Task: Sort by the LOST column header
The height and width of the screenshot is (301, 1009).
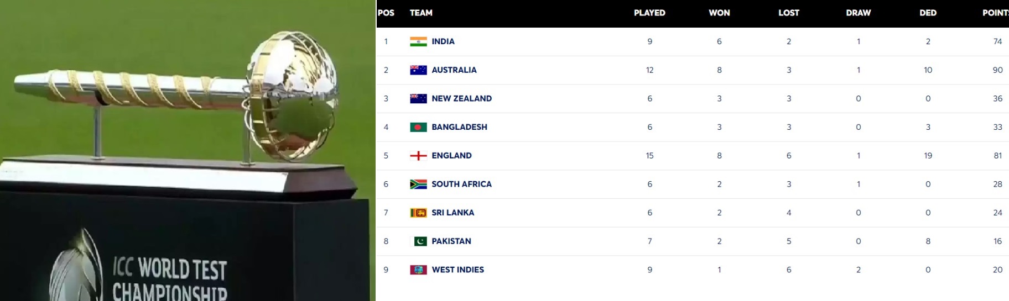Action: pos(789,13)
